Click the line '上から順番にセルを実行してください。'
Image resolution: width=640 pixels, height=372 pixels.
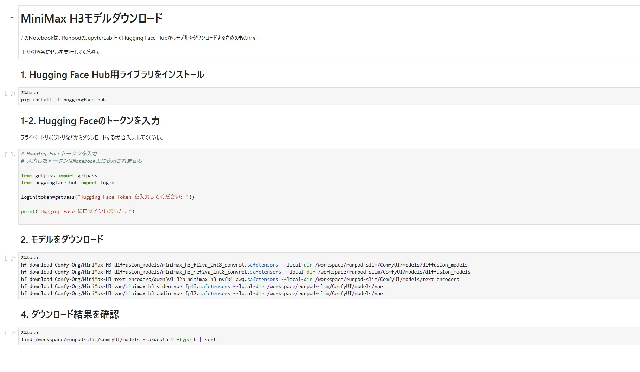[x=62, y=52]
